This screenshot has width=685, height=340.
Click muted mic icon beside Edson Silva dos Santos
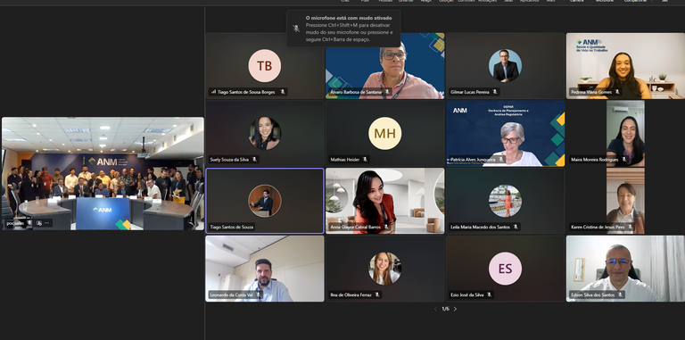coord(620,295)
